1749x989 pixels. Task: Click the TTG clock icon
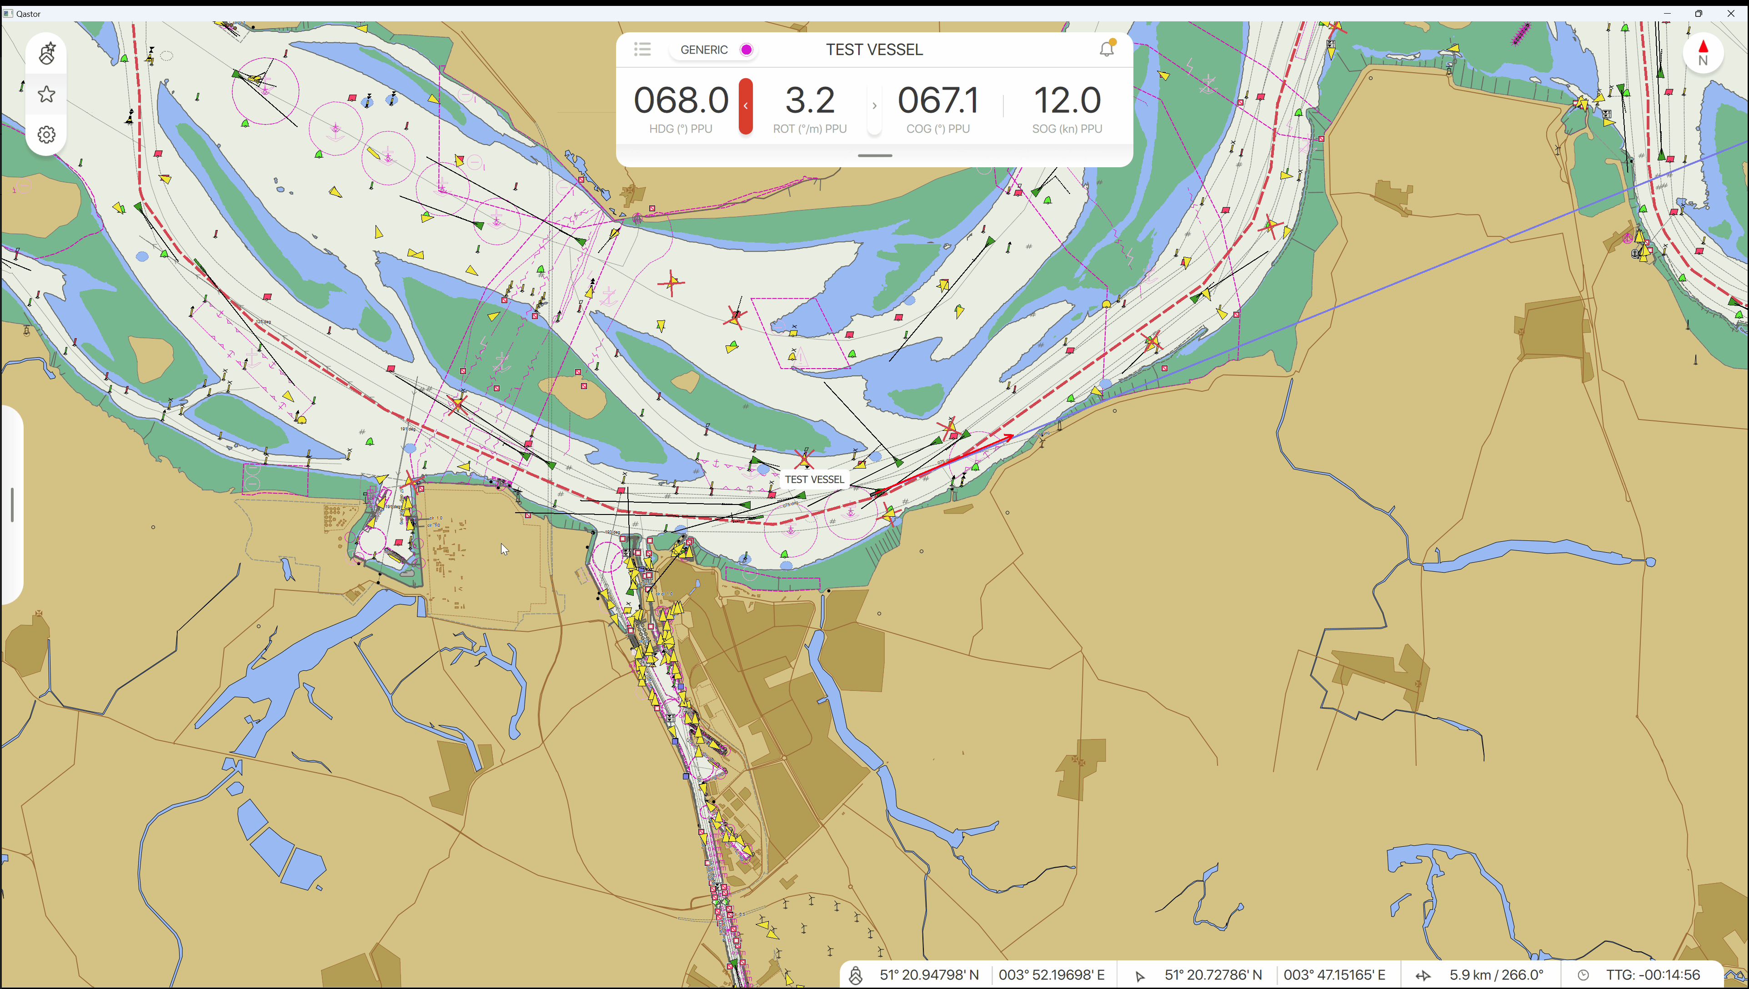pos(1583,975)
